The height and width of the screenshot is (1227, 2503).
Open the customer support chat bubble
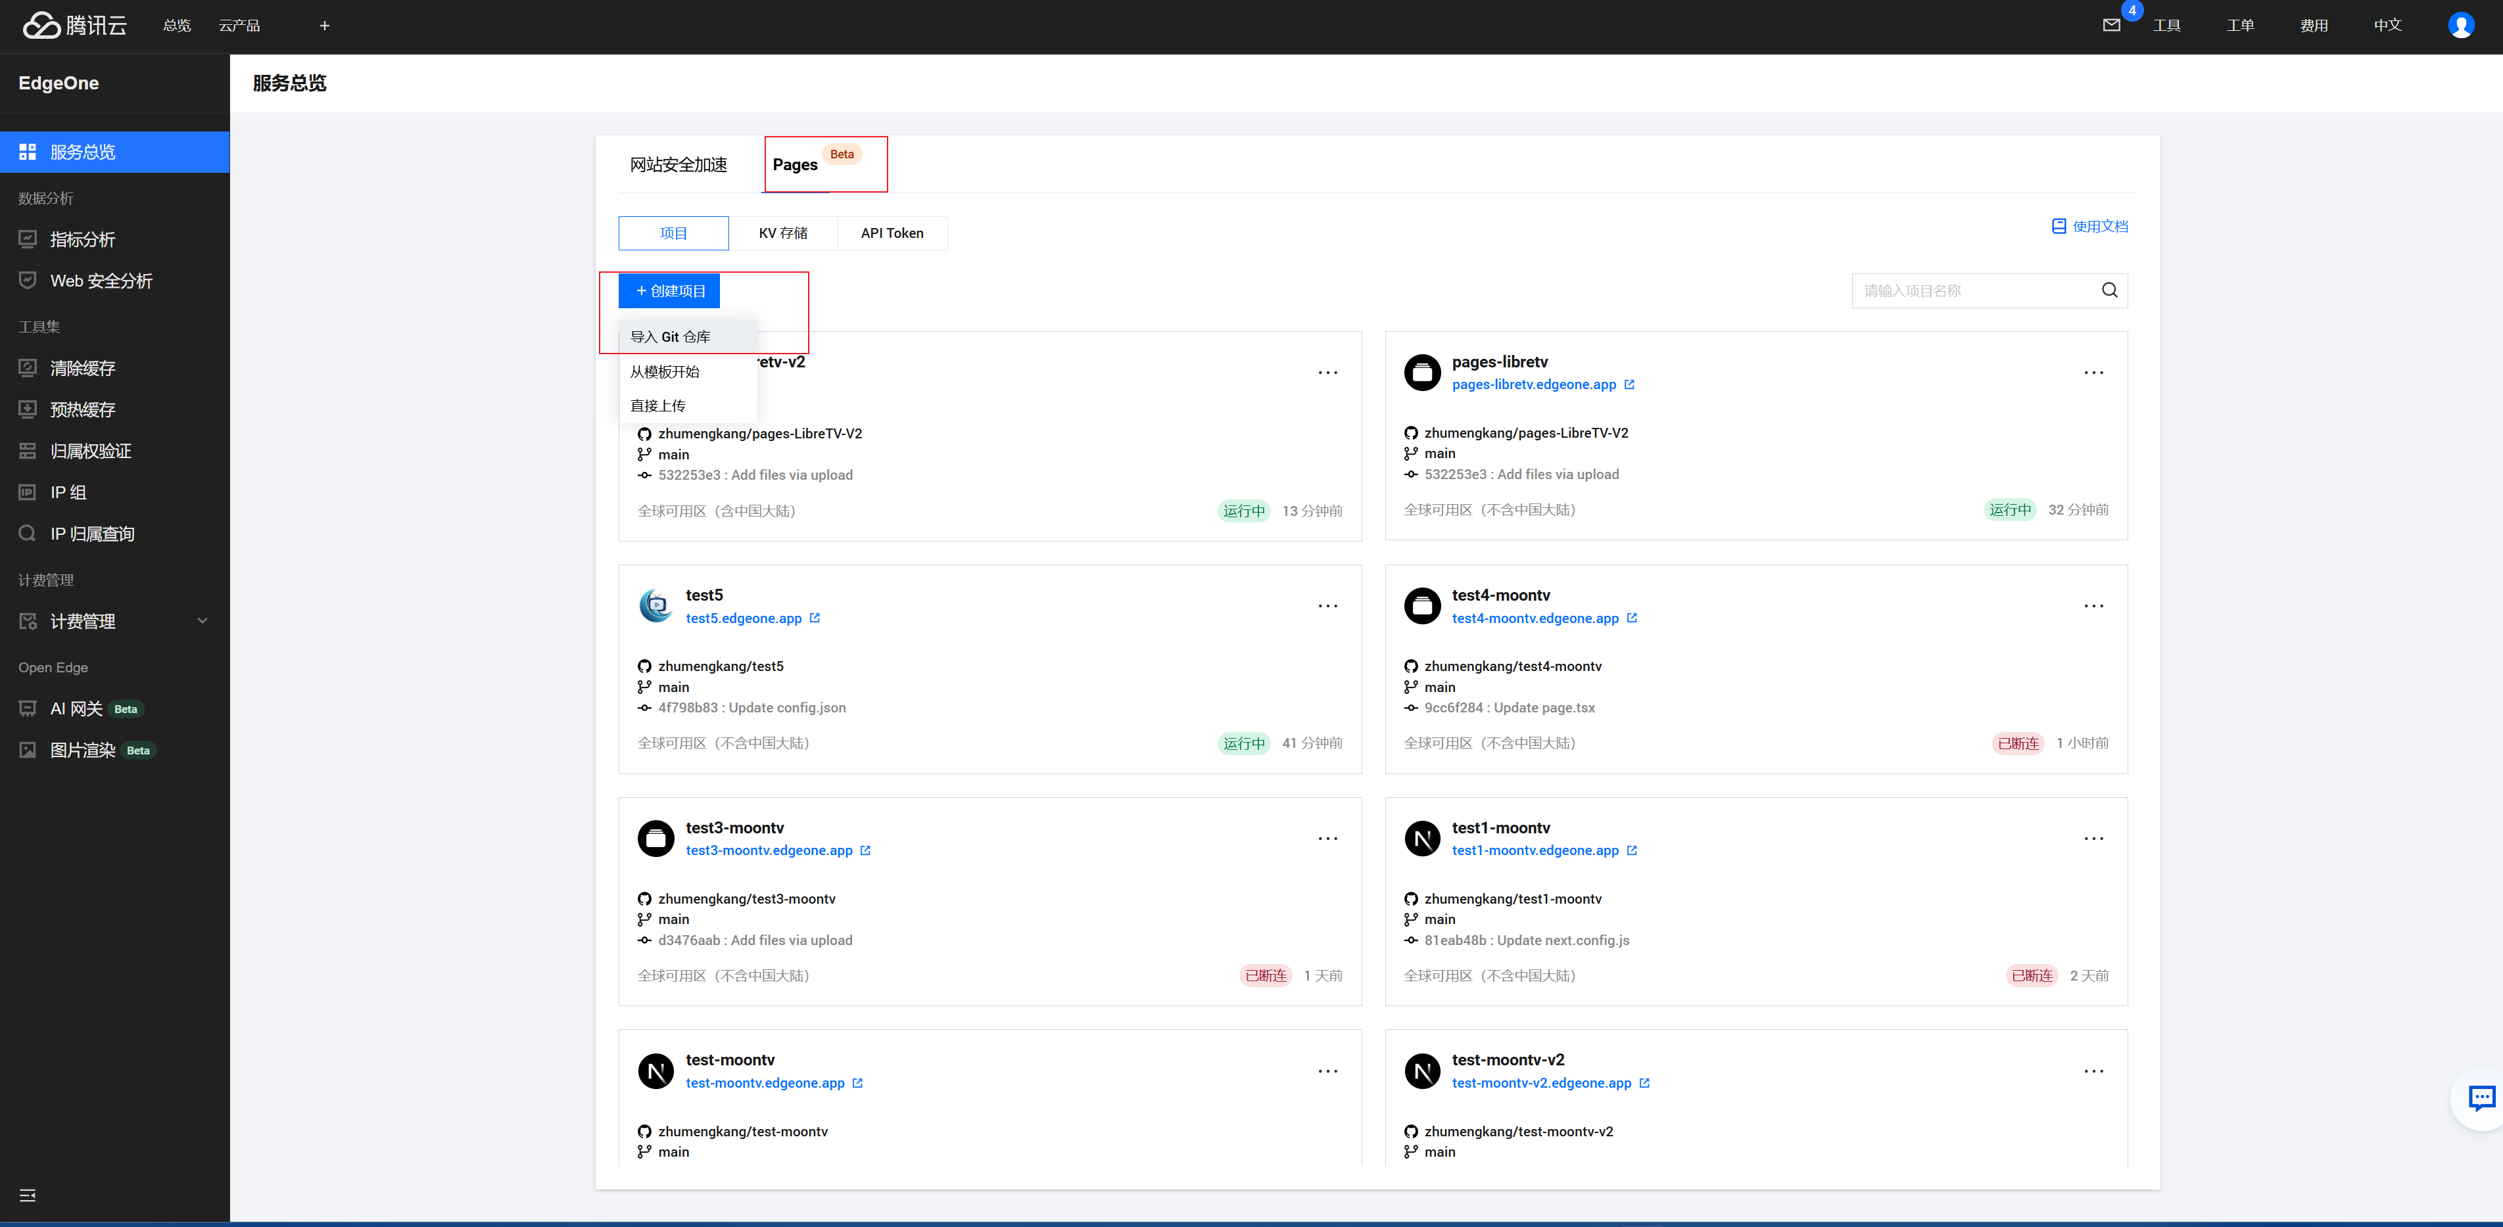click(x=2481, y=1098)
